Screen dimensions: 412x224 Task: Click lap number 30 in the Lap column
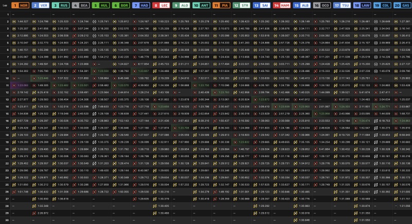point(7,220)
